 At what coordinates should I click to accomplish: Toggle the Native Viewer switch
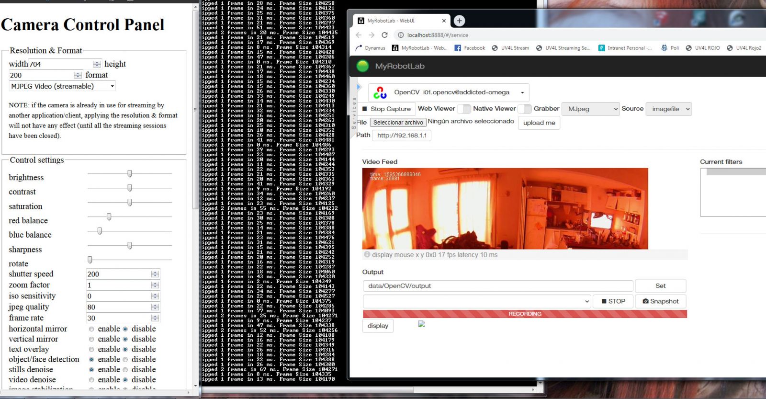525,109
